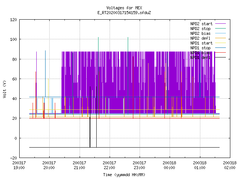Click the purple NPD2 start legend line
The image size is (237, 178).
point(220,24)
